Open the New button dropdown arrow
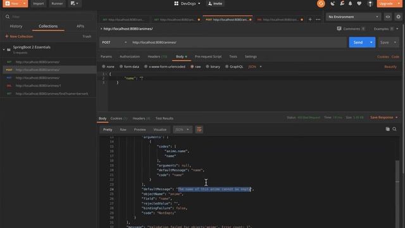405x228 pixels. click(24, 4)
